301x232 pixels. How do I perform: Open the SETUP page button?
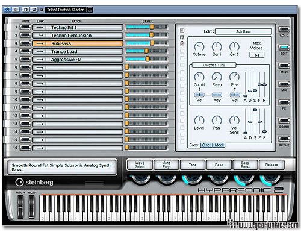coord(284,139)
